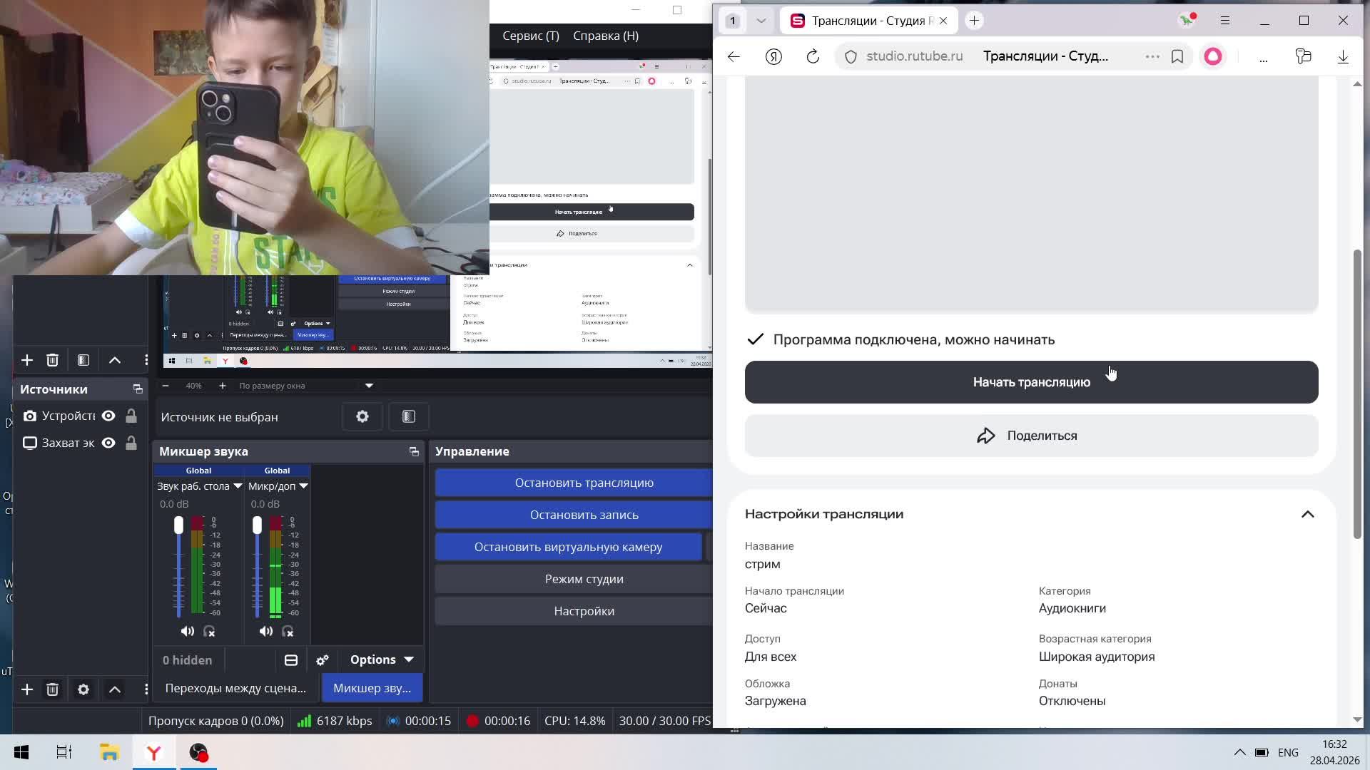Open scenes toolbar more options dots
This screenshot has height=770, width=1370.
146,360
